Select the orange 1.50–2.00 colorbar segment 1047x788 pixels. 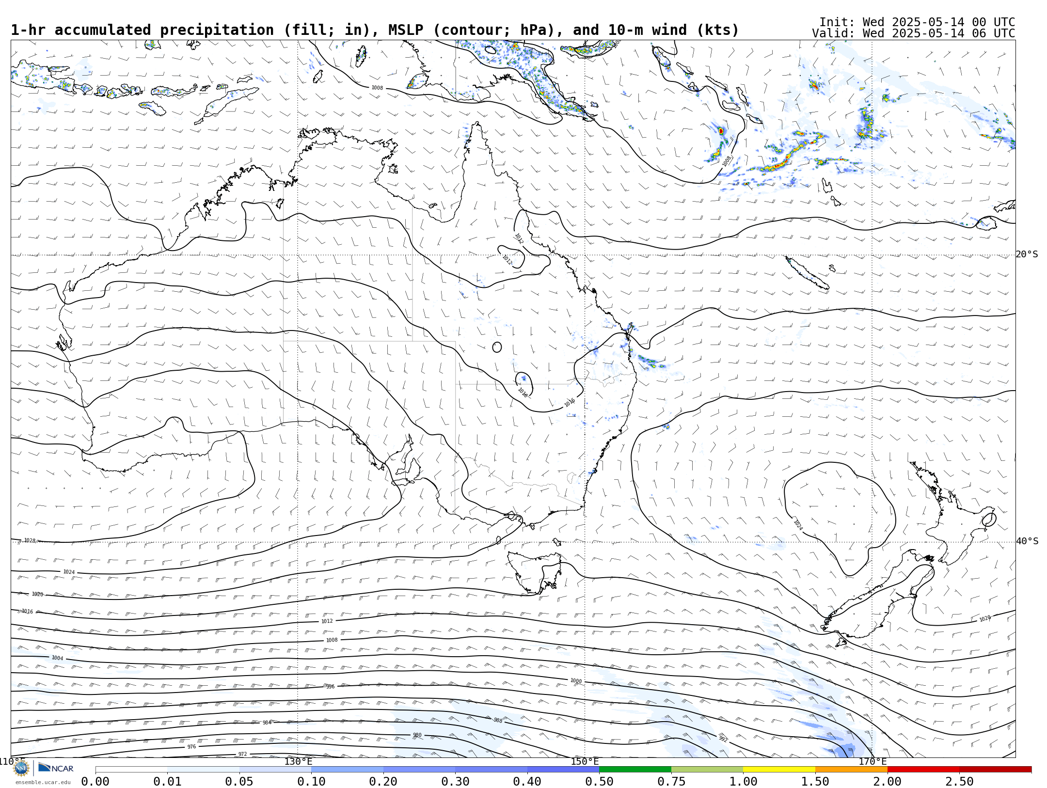coord(851,770)
